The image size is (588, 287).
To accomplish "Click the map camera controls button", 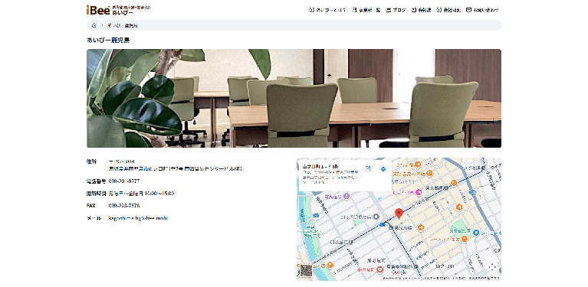I will (492, 267).
